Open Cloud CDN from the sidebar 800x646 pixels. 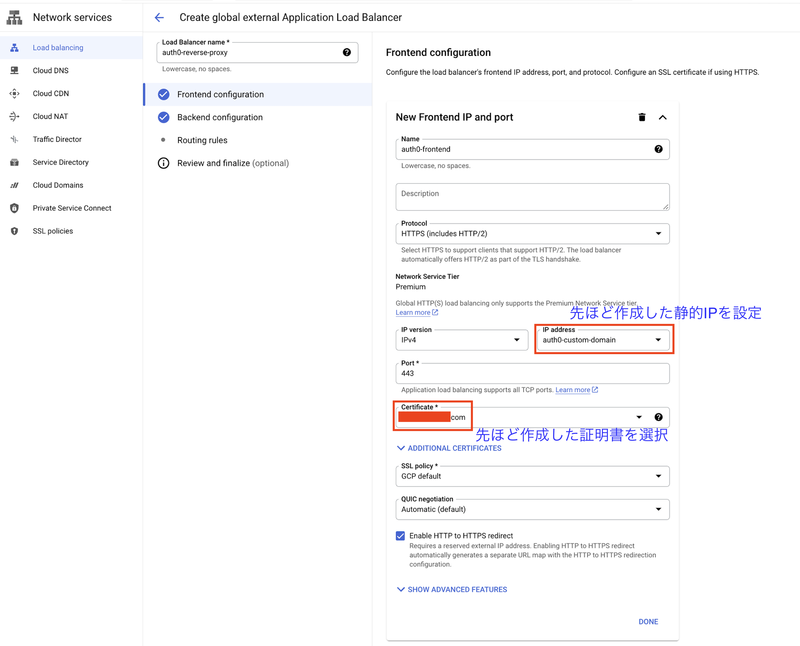[51, 94]
